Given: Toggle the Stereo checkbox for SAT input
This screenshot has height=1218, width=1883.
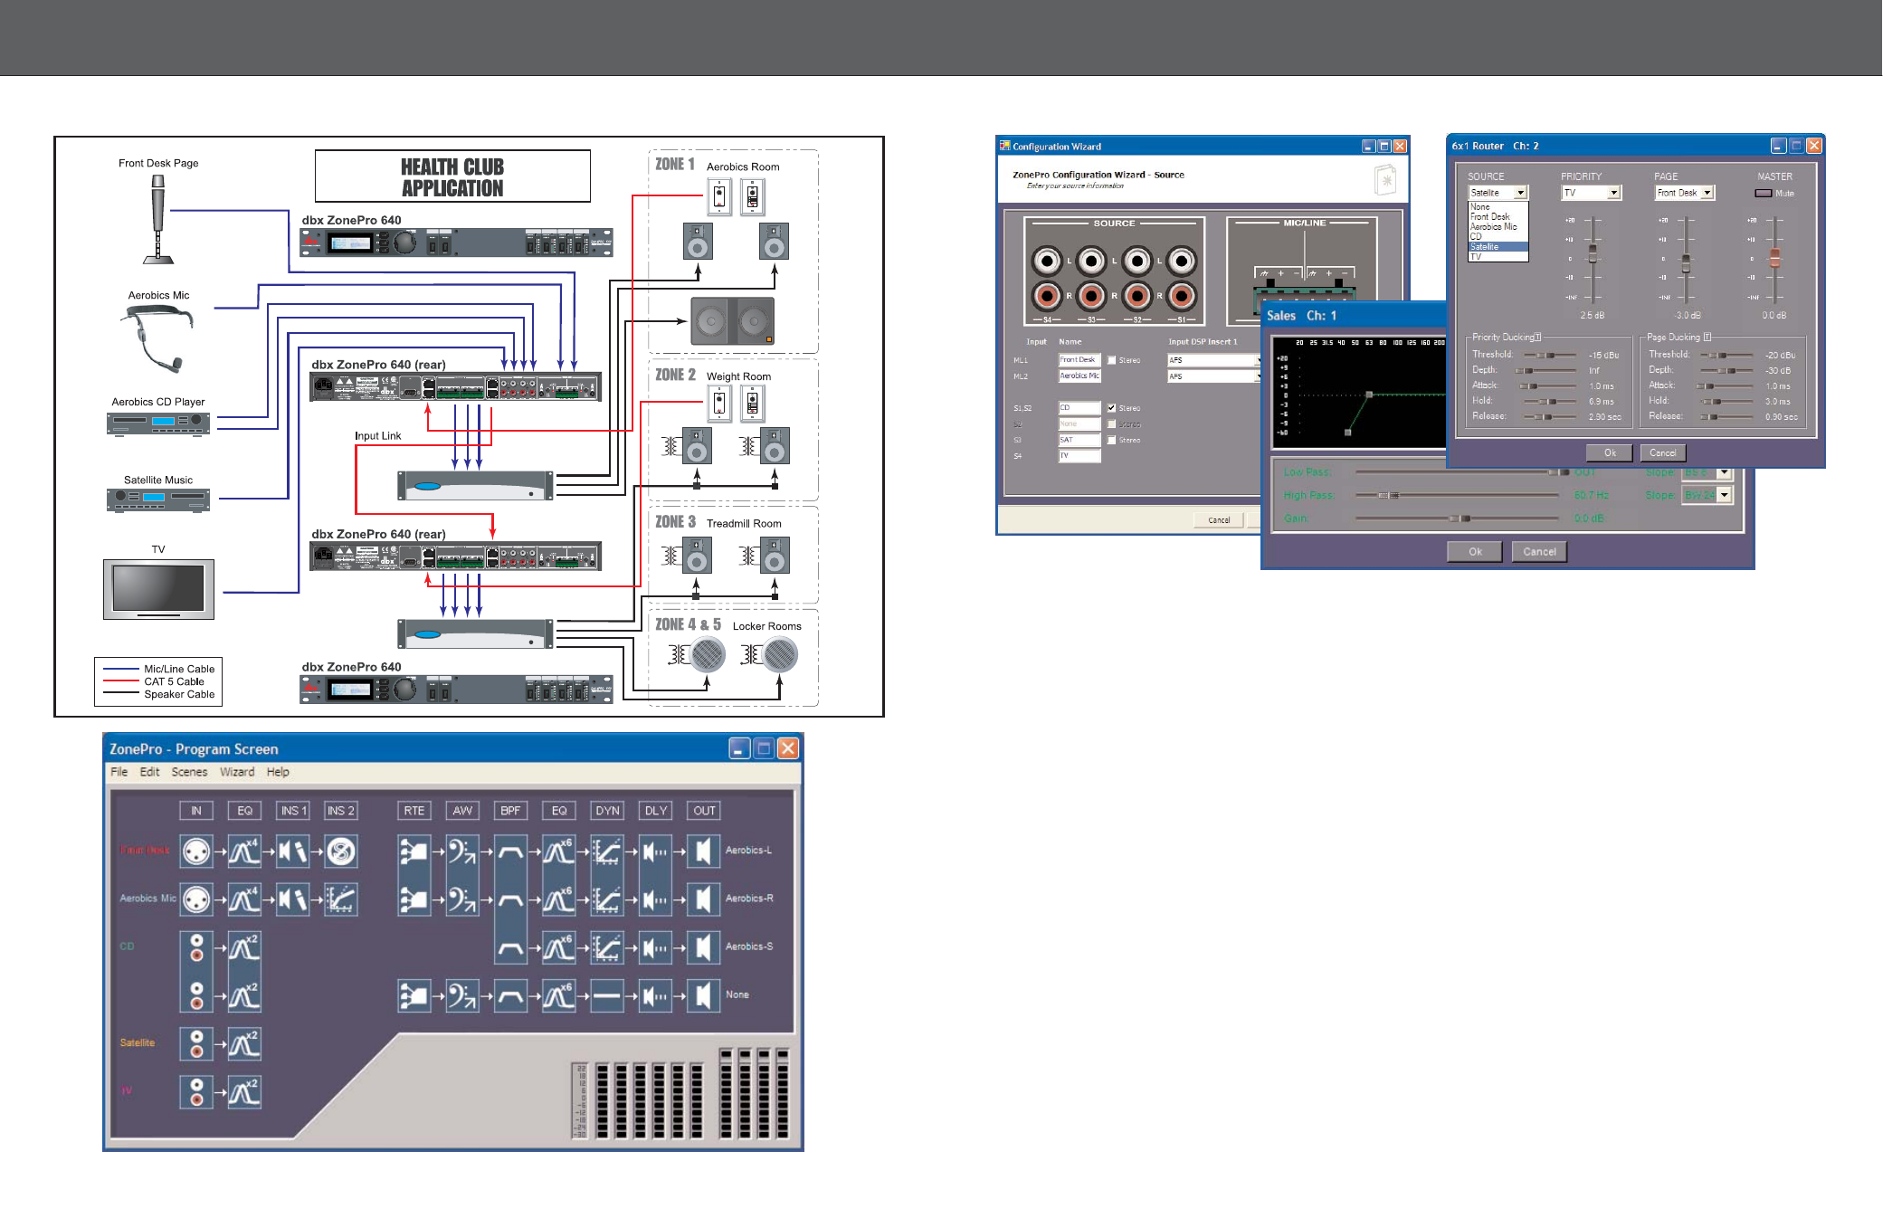Looking at the screenshot, I should coord(1111,441).
